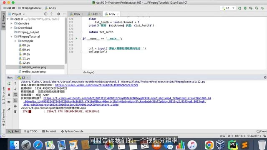Change the LF line separator
This screenshot has width=267, height=150.
[x=230, y=136]
